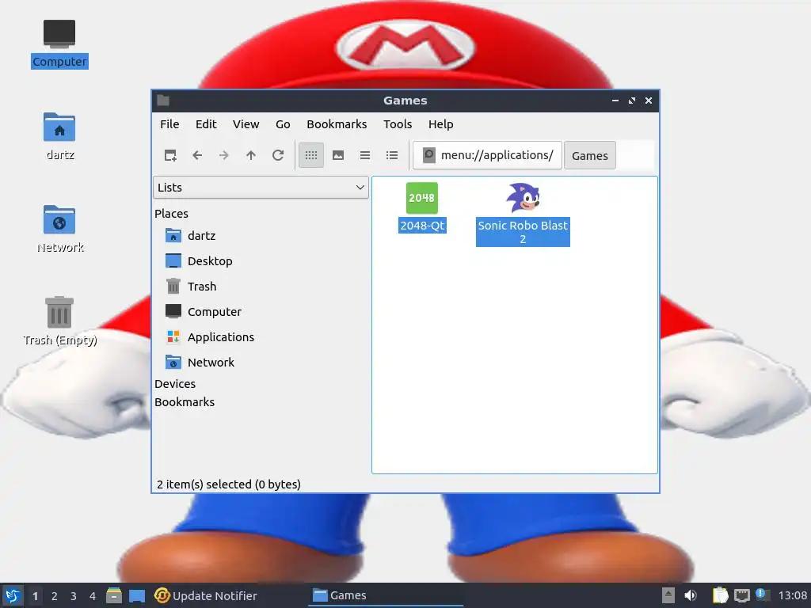Open network status tray icon

[x=741, y=595]
